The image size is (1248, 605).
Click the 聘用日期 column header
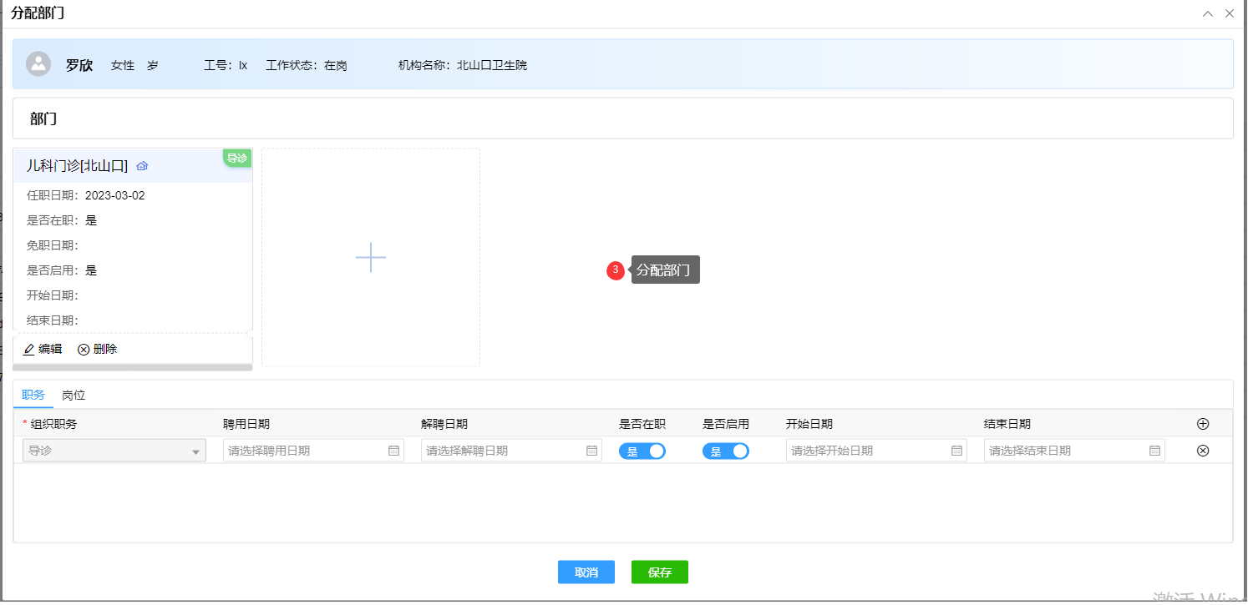point(246,424)
